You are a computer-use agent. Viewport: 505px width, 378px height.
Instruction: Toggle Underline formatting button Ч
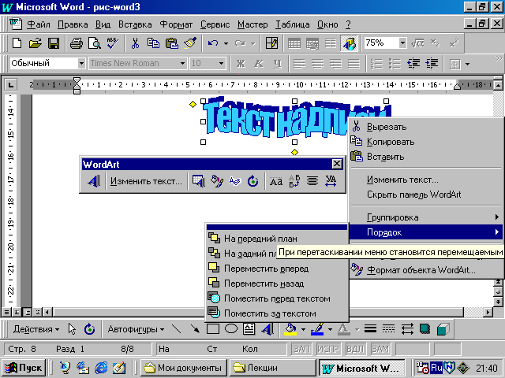pyautogui.click(x=277, y=63)
